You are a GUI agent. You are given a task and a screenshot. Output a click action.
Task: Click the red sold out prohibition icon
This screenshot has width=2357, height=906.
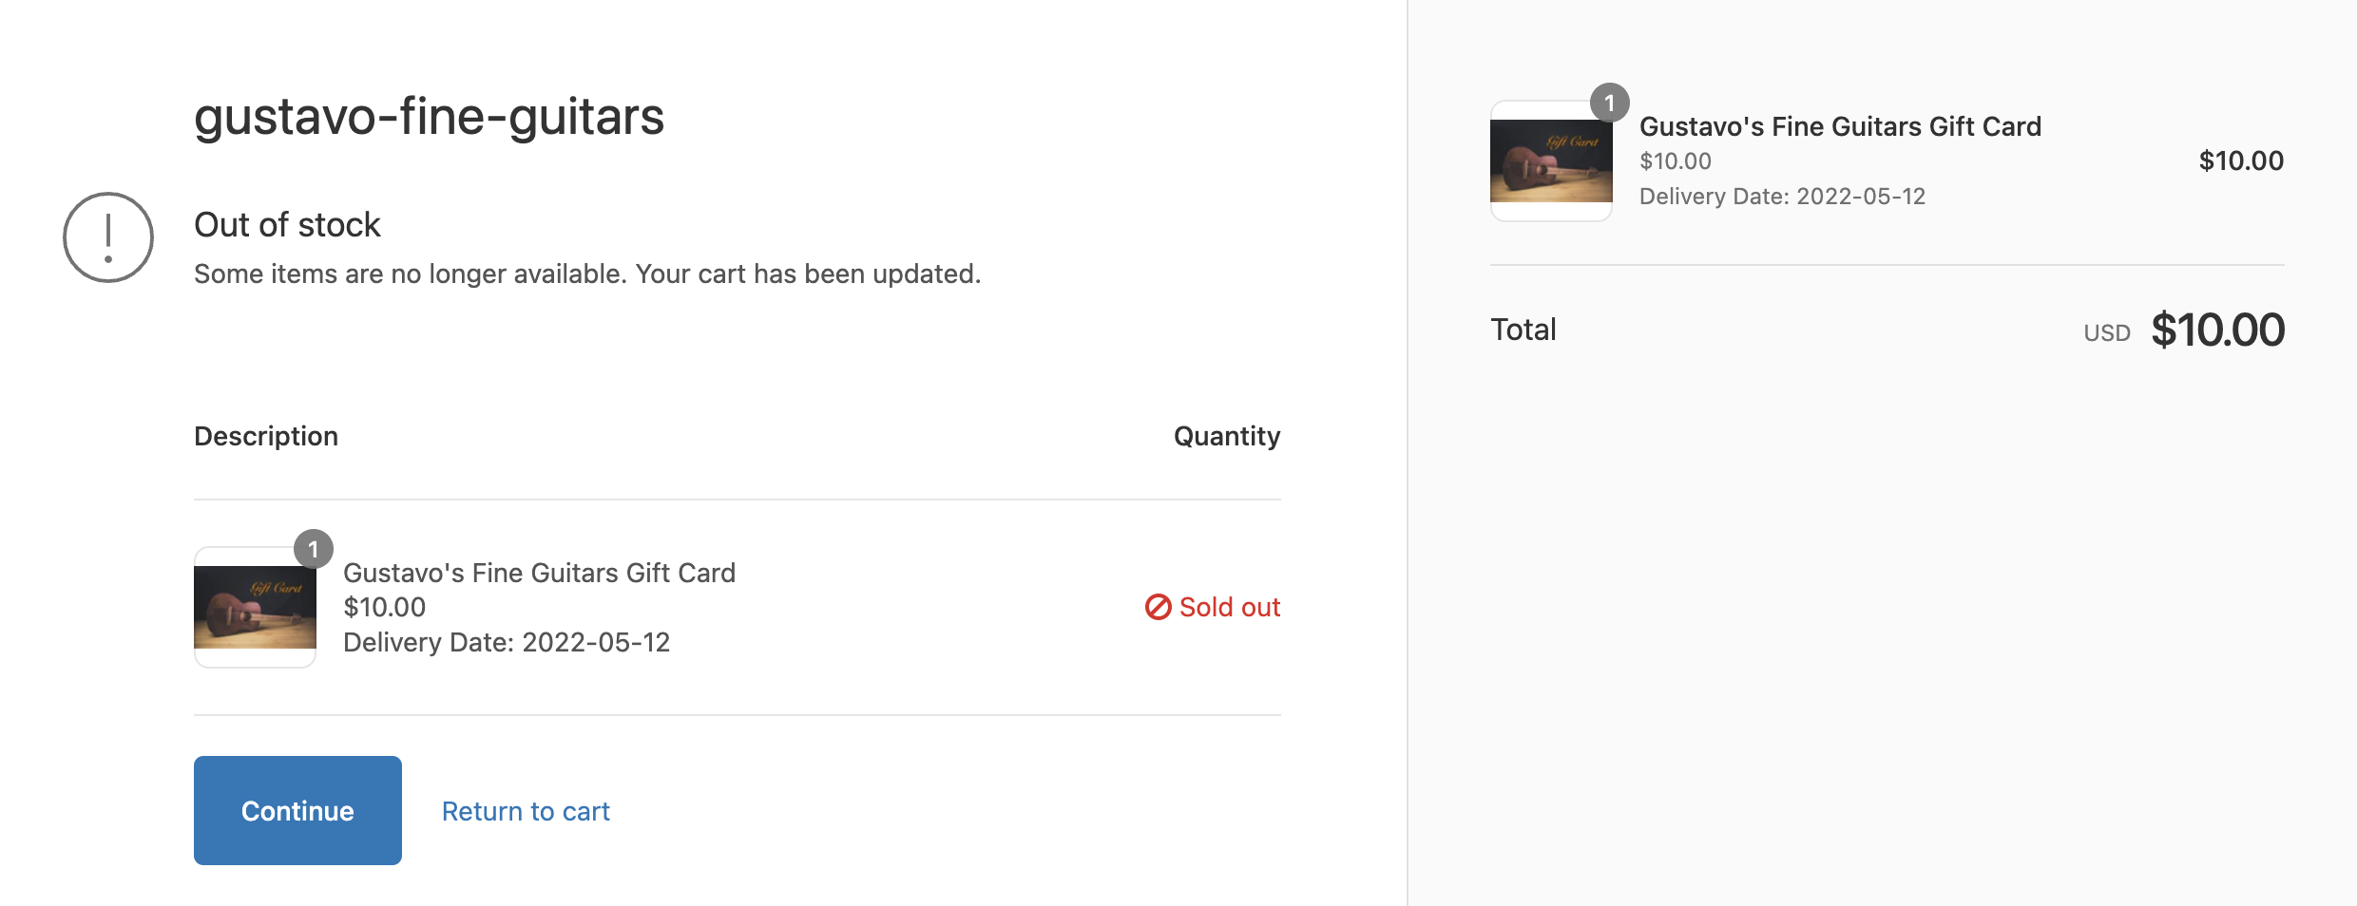(x=1158, y=607)
